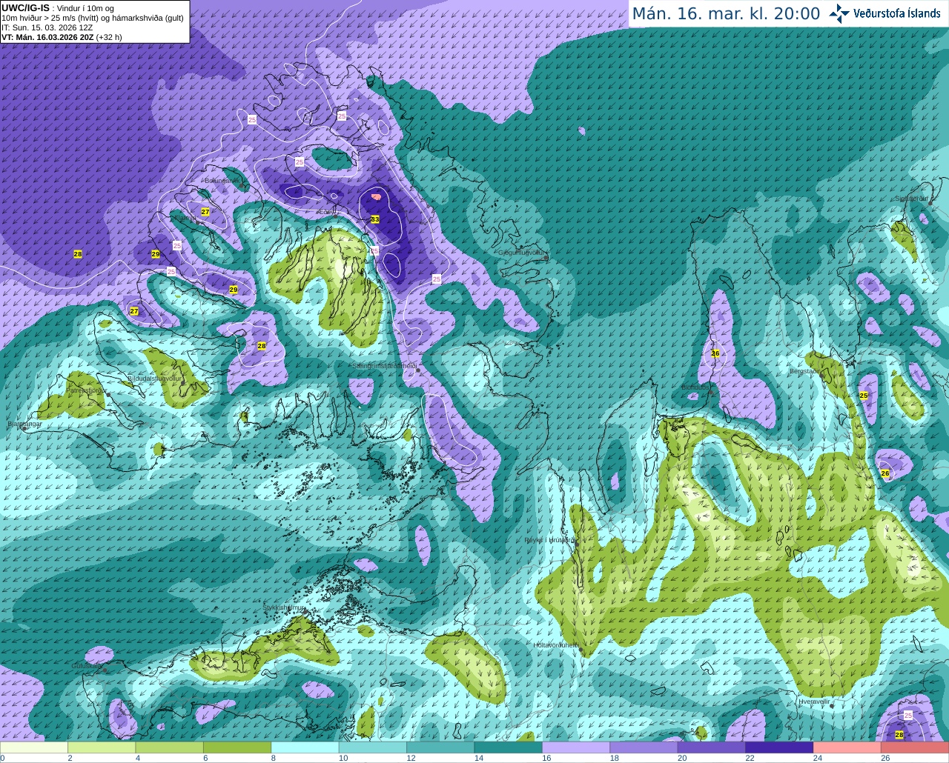Image resolution: width=949 pixels, height=763 pixels.
Task: Click the Veðurstofa Íslands logo icon
Action: 839,13
